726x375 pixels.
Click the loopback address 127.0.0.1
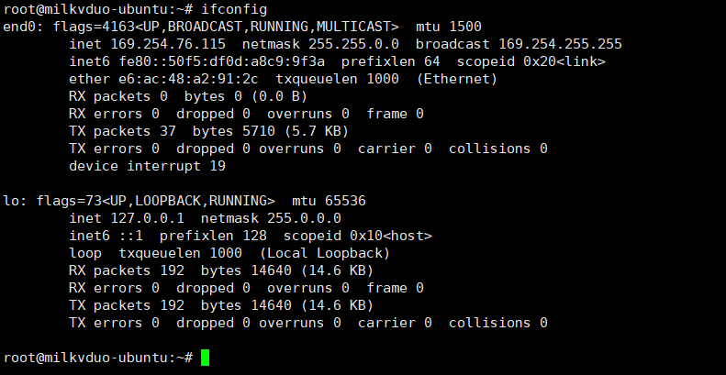pos(147,218)
